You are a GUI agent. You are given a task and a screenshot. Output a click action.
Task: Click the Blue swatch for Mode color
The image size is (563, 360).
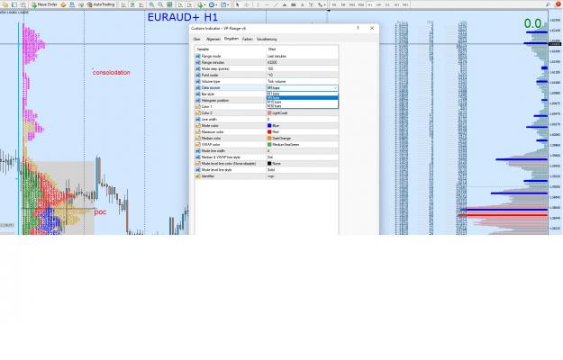269,125
